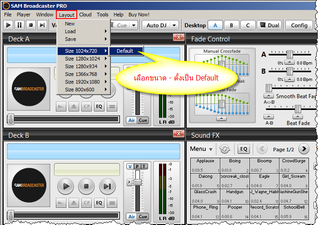318x225 pixels.
Task: Choose New in Layout menu
Action: 84,24
